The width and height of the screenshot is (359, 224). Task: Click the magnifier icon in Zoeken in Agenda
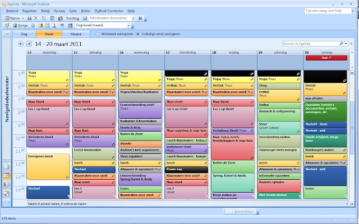[342, 44]
